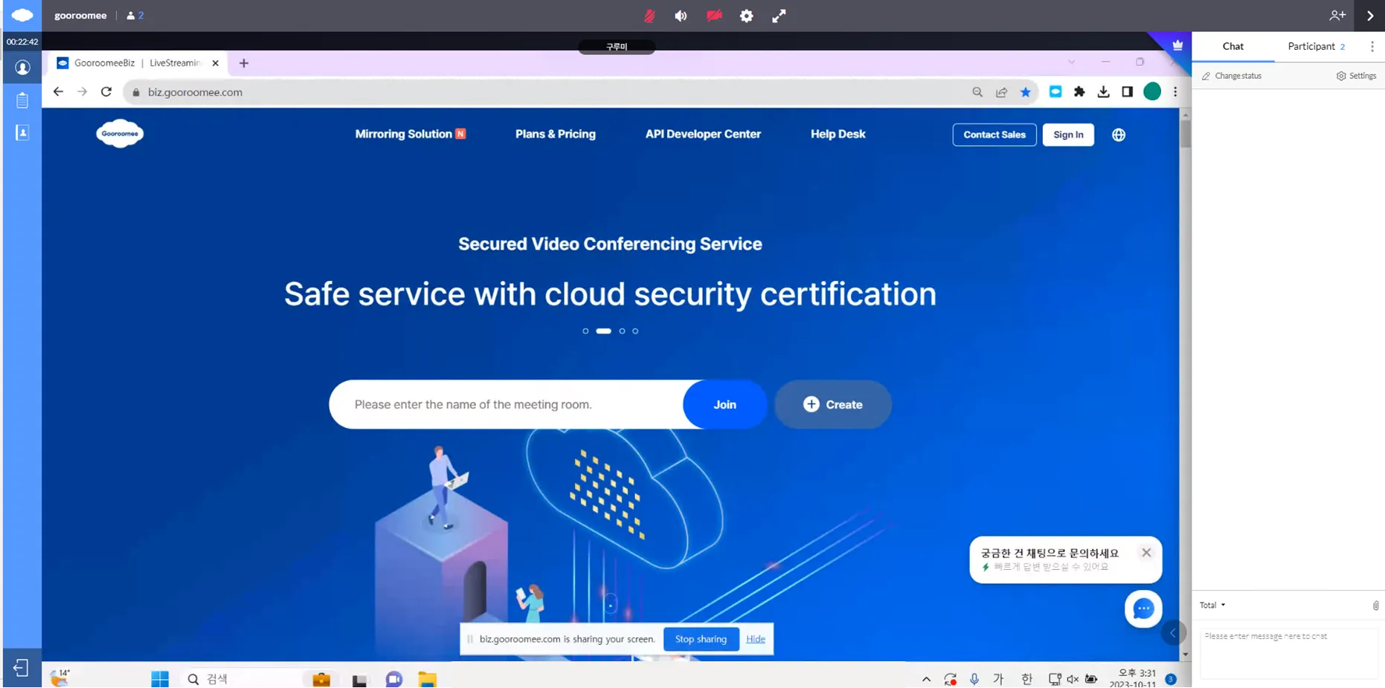This screenshot has height=688, width=1385.
Task: Open the tab search chevron in the browser
Action: [x=1072, y=62]
